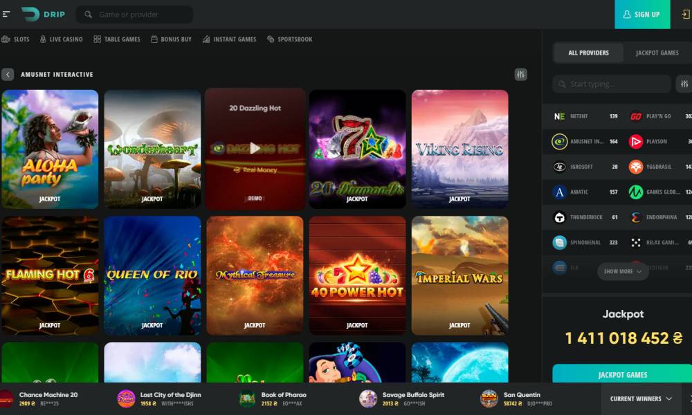Click the Savage Buffalo Spirit winner icon
Viewport: 692px width, 415px height.
[368, 398]
